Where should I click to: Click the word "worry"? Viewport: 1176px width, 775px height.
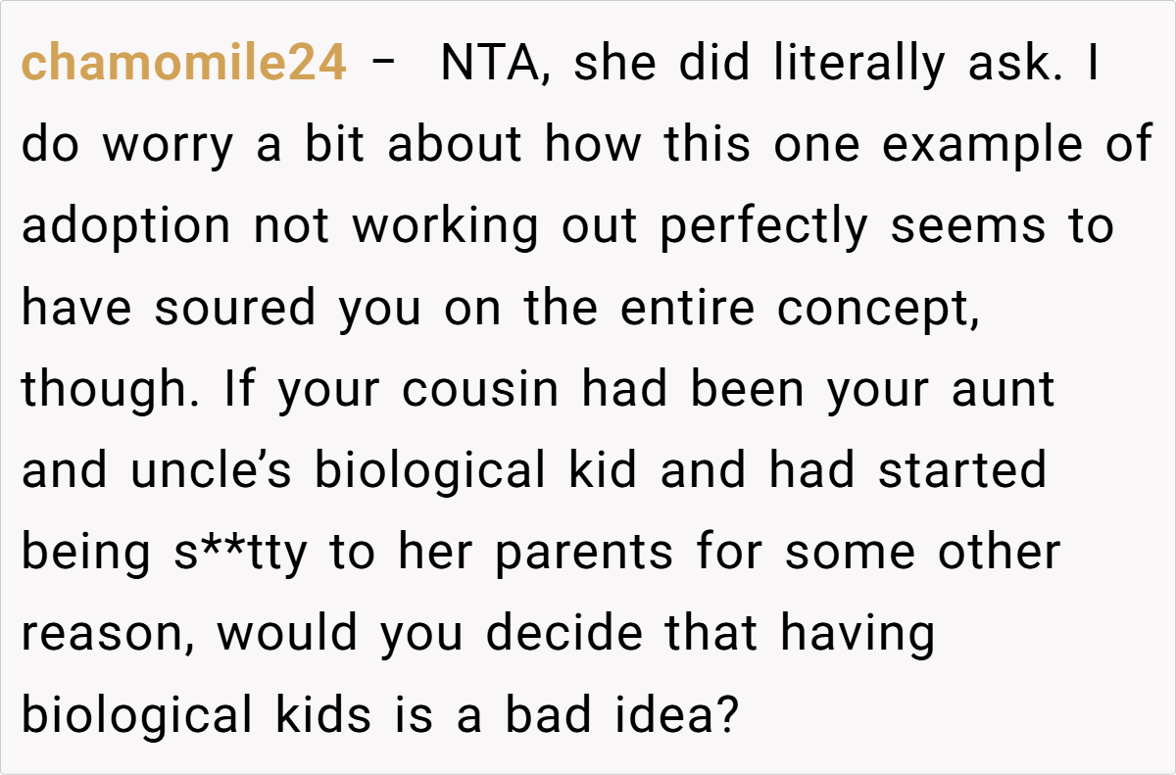coord(168,147)
